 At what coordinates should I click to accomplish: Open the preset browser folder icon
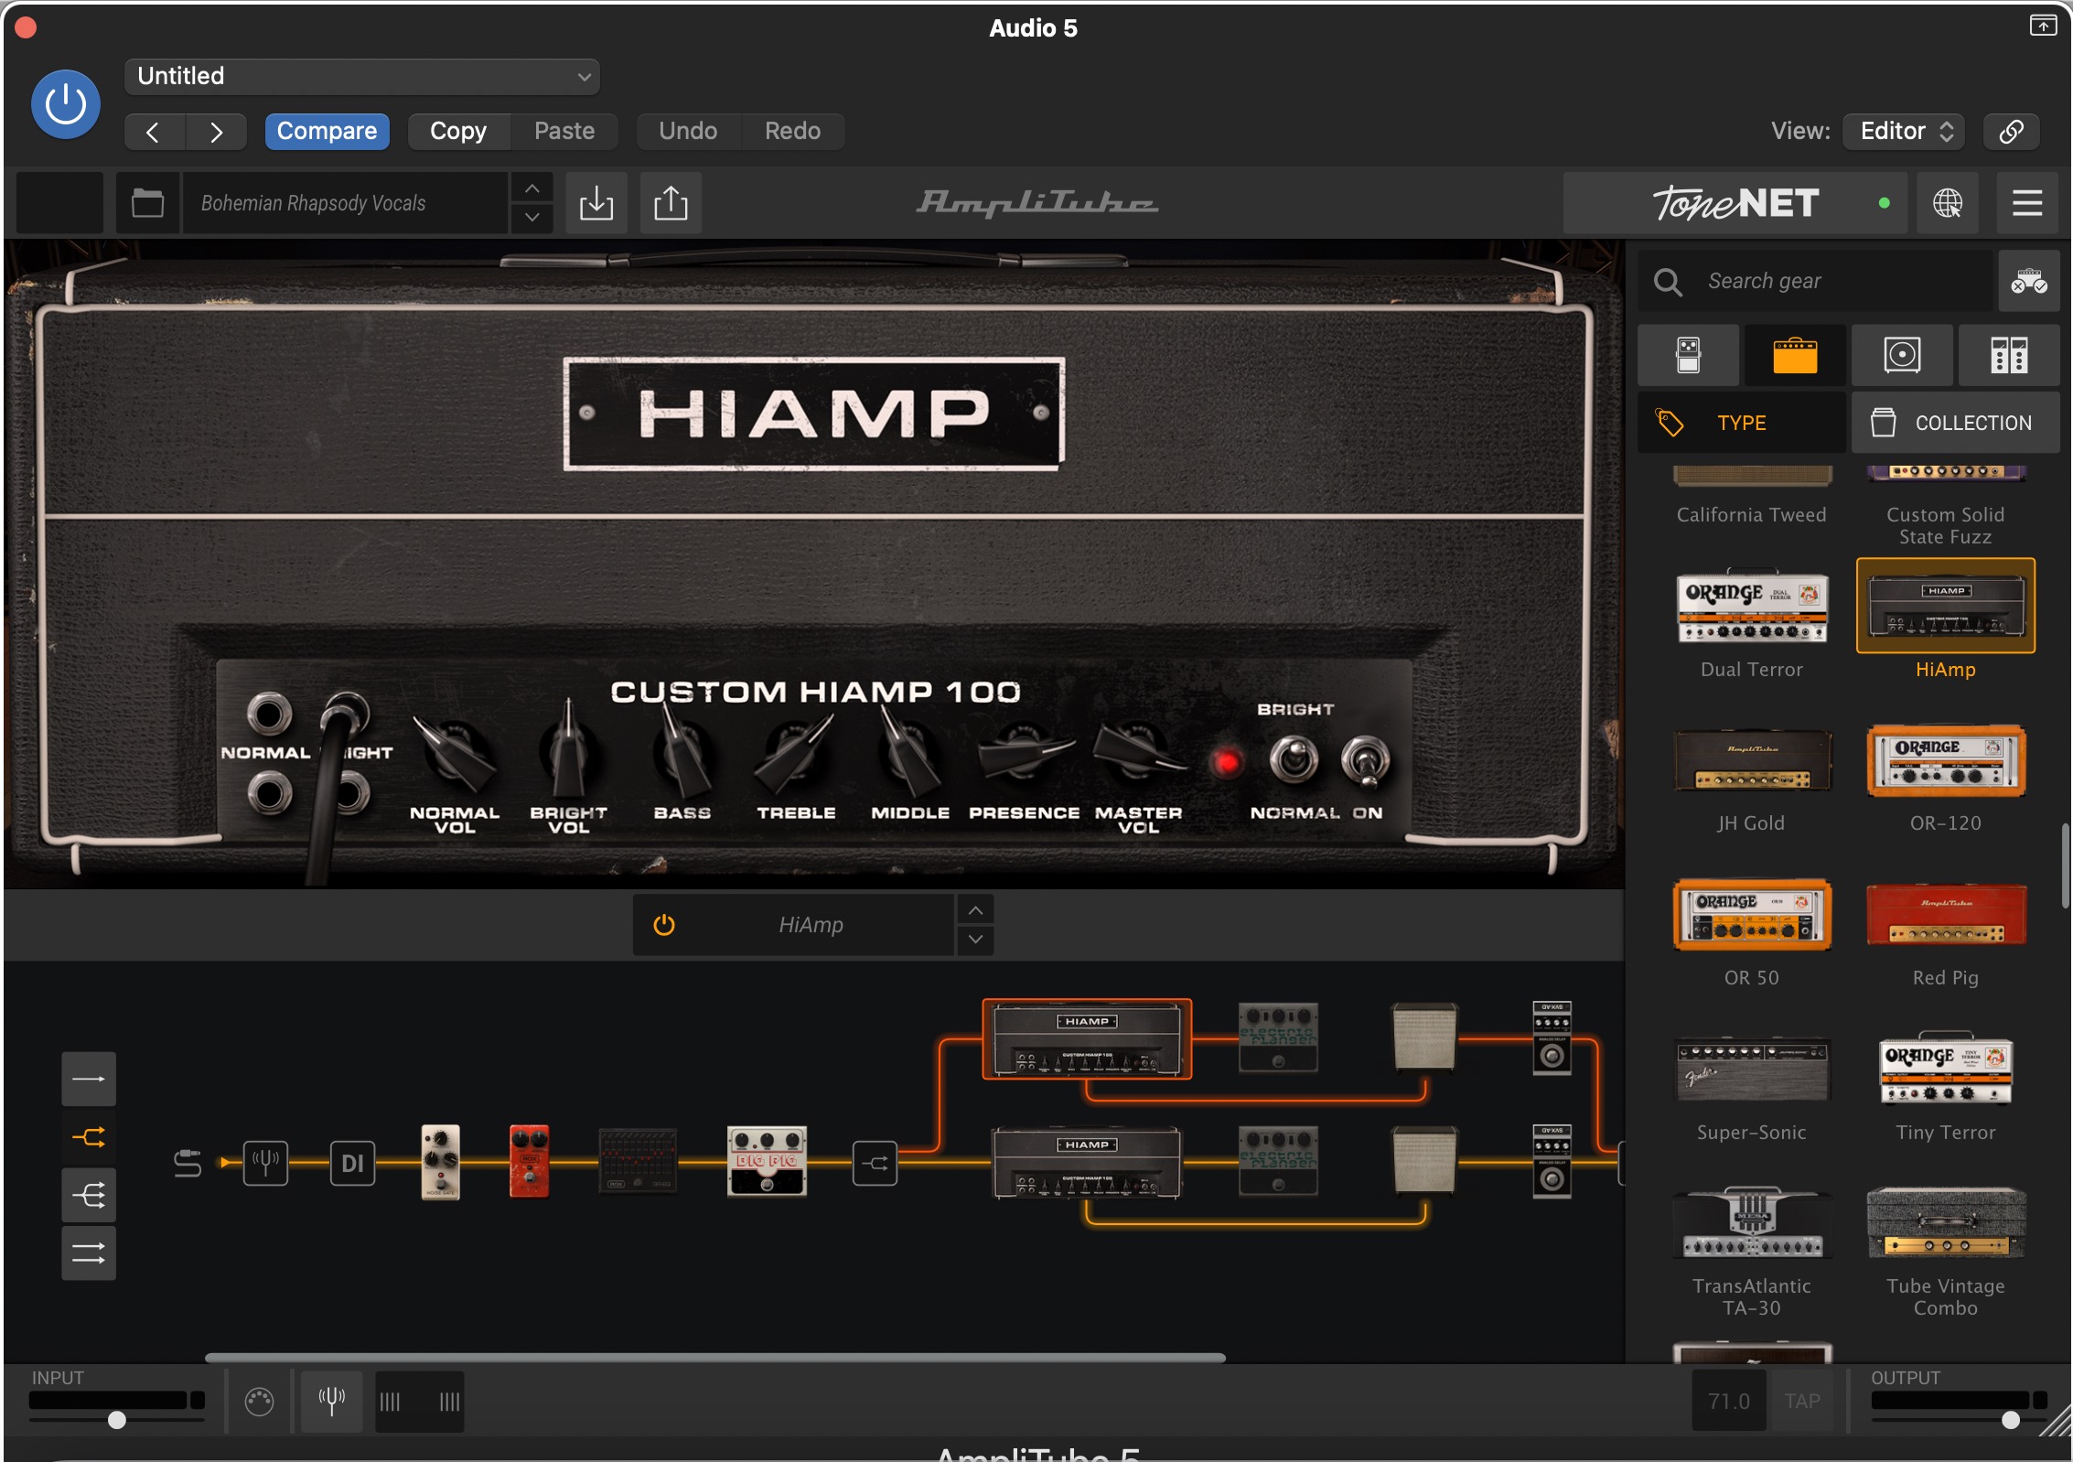[x=147, y=203]
